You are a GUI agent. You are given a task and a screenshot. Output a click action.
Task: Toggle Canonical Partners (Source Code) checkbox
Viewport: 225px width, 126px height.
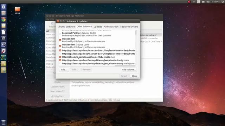coord(60,34)
